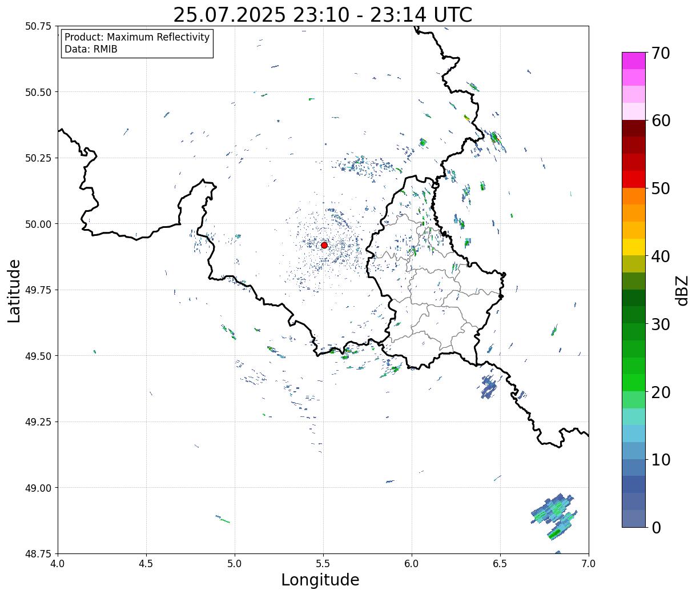Click the latitude tick label 50.75
The image size is (696, 594).
coord(38,26)
